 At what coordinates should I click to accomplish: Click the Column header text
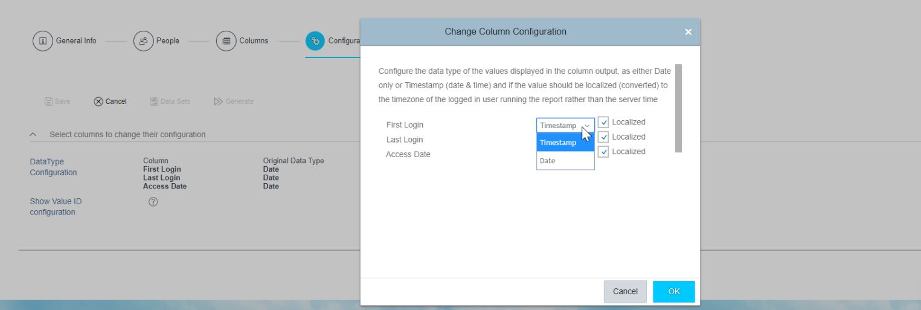[156, 161]
